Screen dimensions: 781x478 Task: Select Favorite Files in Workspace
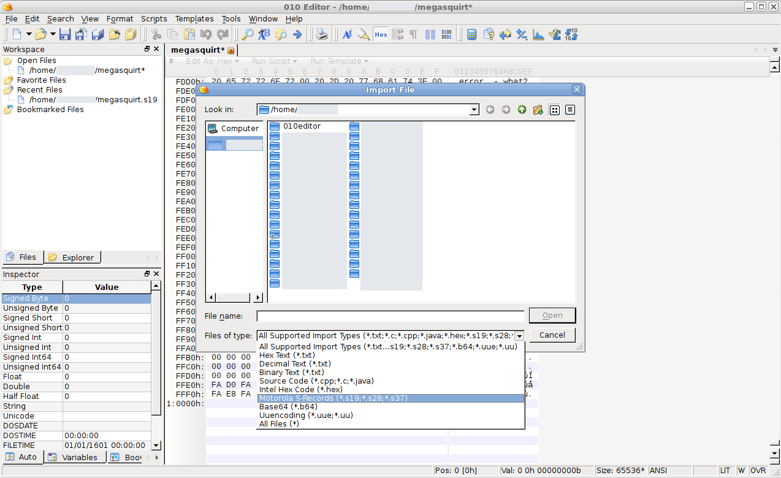[41, 80]
